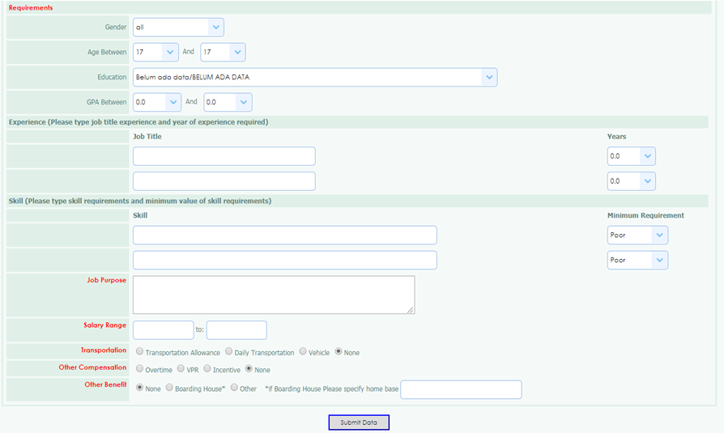724x433 pixels.
Task: Open the Education dropdown list
Action: tap(314, 77)
